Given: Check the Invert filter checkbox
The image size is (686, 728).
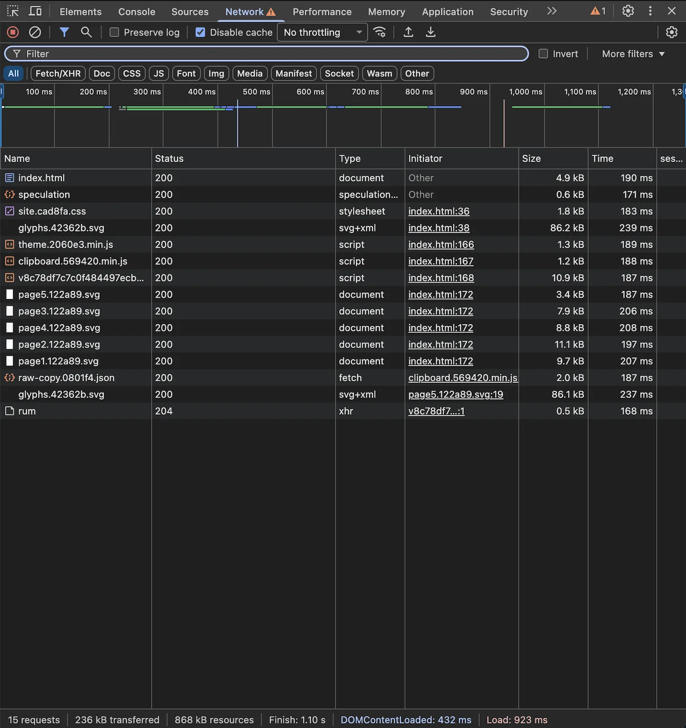Looking at the screenshot, I should pos(543,54).
